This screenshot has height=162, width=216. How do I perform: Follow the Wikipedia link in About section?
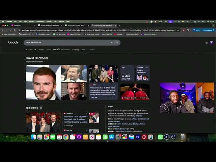(x=139, y=116)
